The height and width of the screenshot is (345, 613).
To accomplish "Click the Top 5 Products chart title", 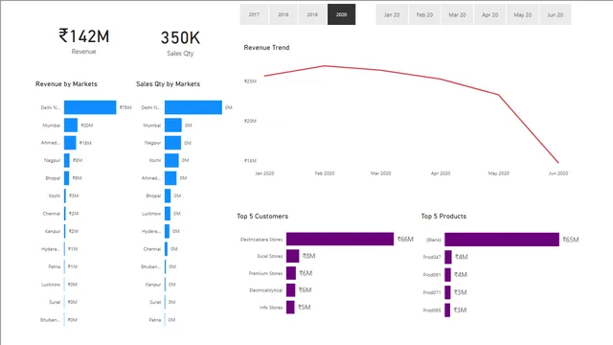I will [443, 217].
